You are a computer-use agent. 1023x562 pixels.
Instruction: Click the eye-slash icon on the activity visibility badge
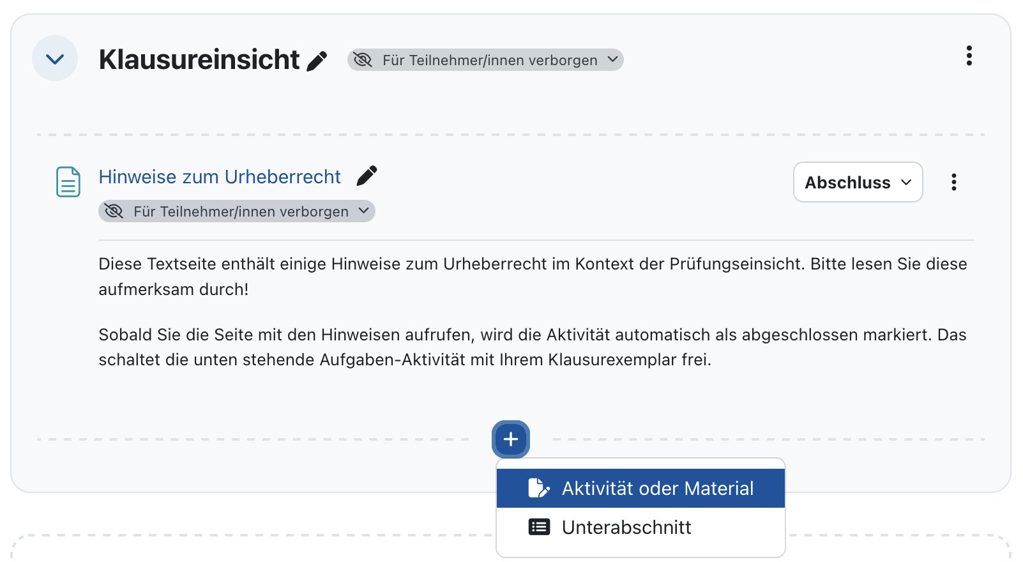point(114,211)
